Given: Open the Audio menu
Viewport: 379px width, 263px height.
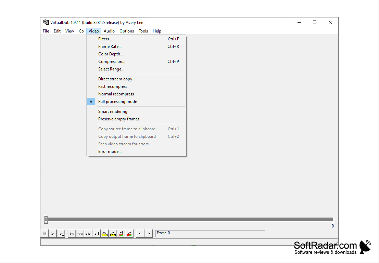Looking at the screenshot, I should (x=109, y=31).
